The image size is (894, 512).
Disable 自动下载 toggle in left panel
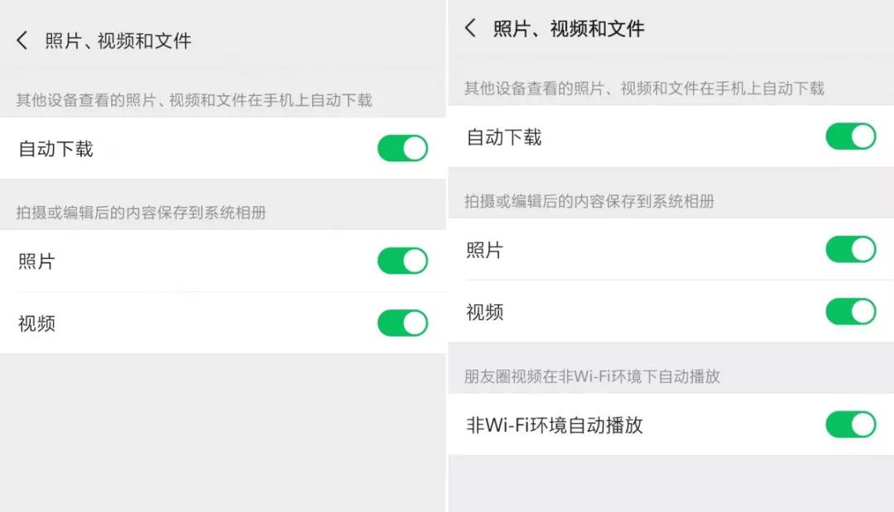tap(402, 149)
